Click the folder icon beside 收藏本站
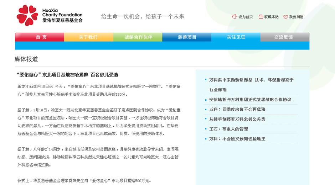The height and width of the screenshot is (185, 335). tap(261, 17)
